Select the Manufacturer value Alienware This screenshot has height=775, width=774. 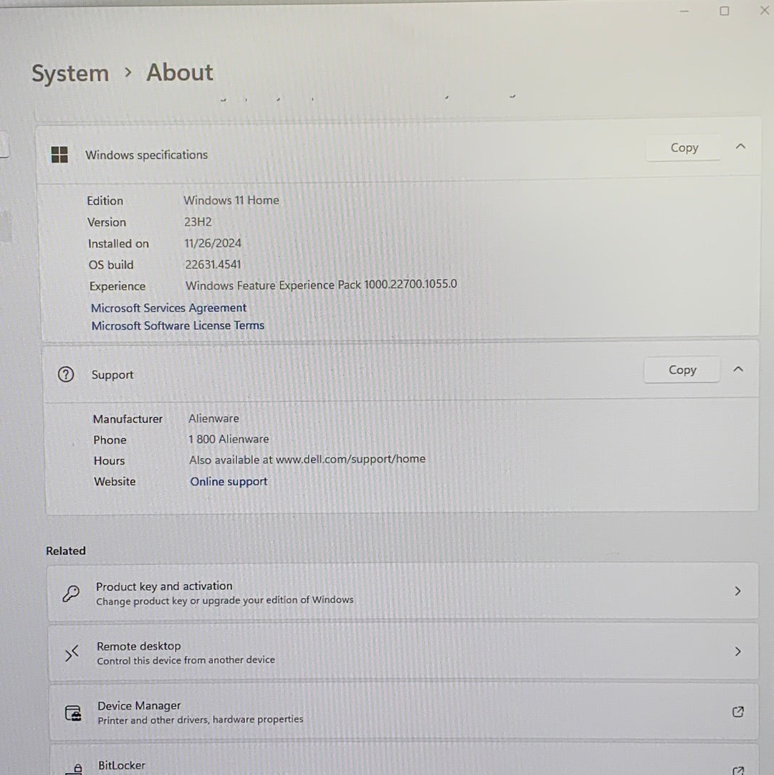(214, 418)
